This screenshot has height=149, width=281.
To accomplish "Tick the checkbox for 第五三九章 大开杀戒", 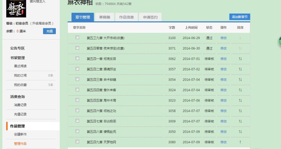I will point(77,38).
